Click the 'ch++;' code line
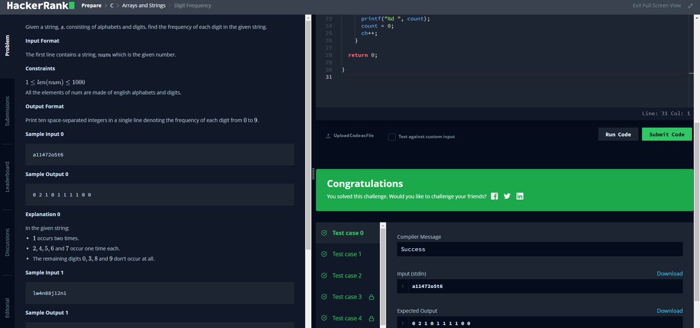Image resolution: width=700 pixels, height=328 pixels. coord(369,33)
